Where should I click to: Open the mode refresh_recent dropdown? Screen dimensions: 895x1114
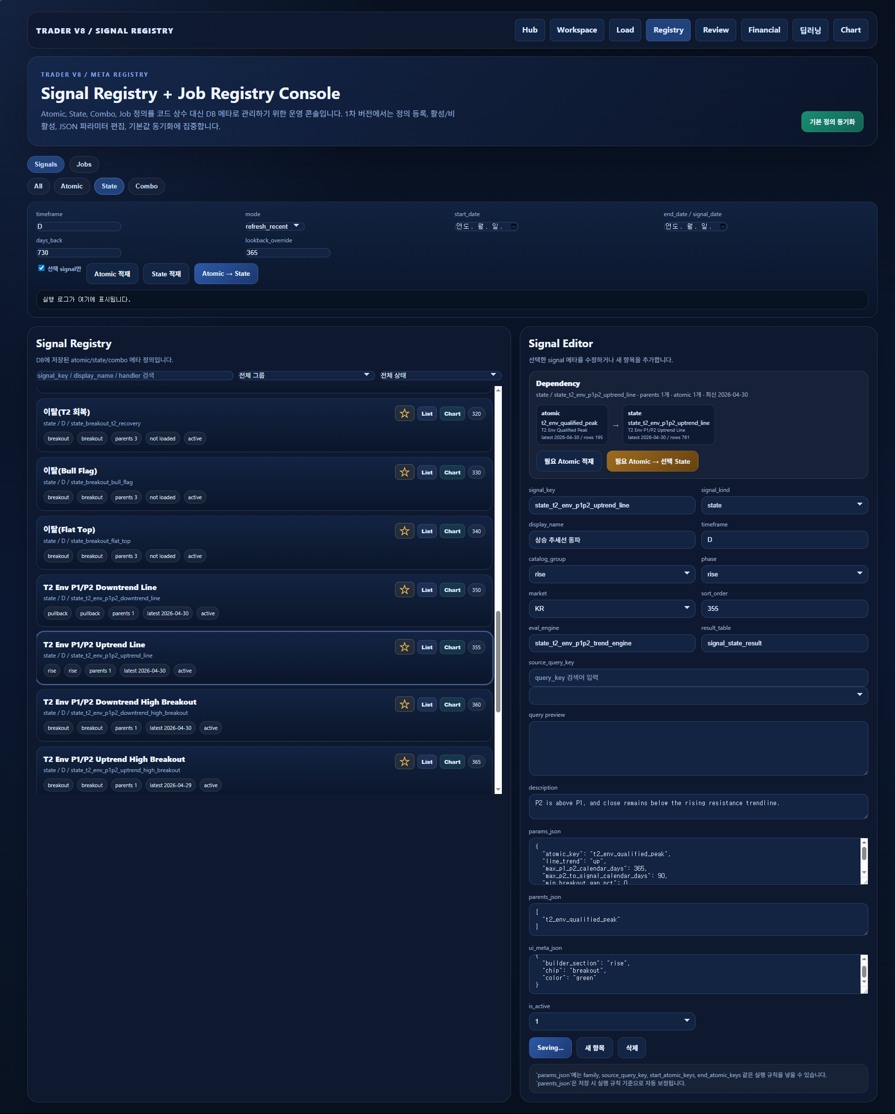[274, 226]
